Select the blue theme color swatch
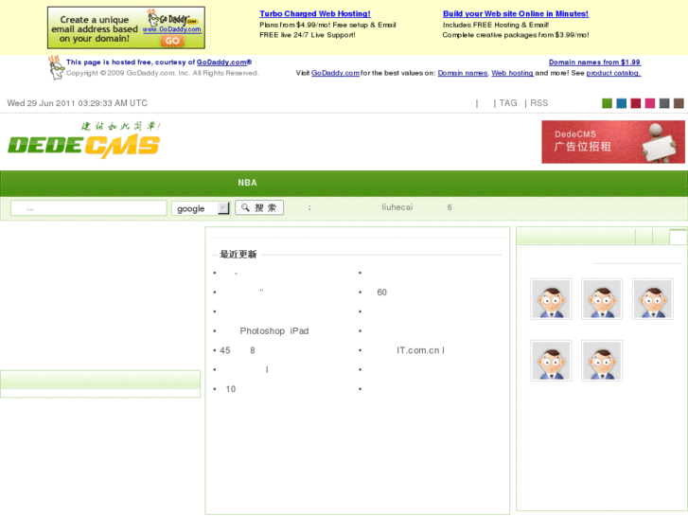 click(622, 103)
